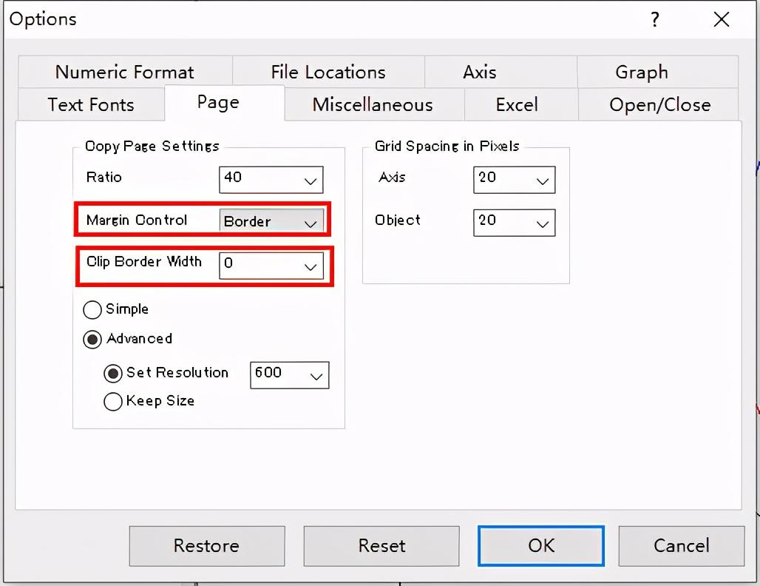Expand the Ratio dropdown arrow
Screen dimensions: 760x586
(311, 181)
